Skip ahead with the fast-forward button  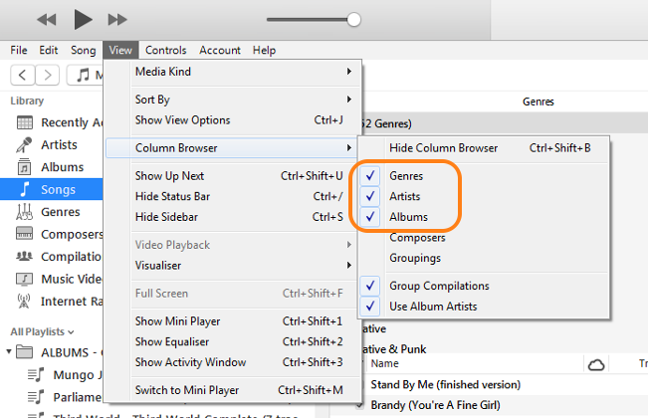pyautogui.click(x=117, y=20)
